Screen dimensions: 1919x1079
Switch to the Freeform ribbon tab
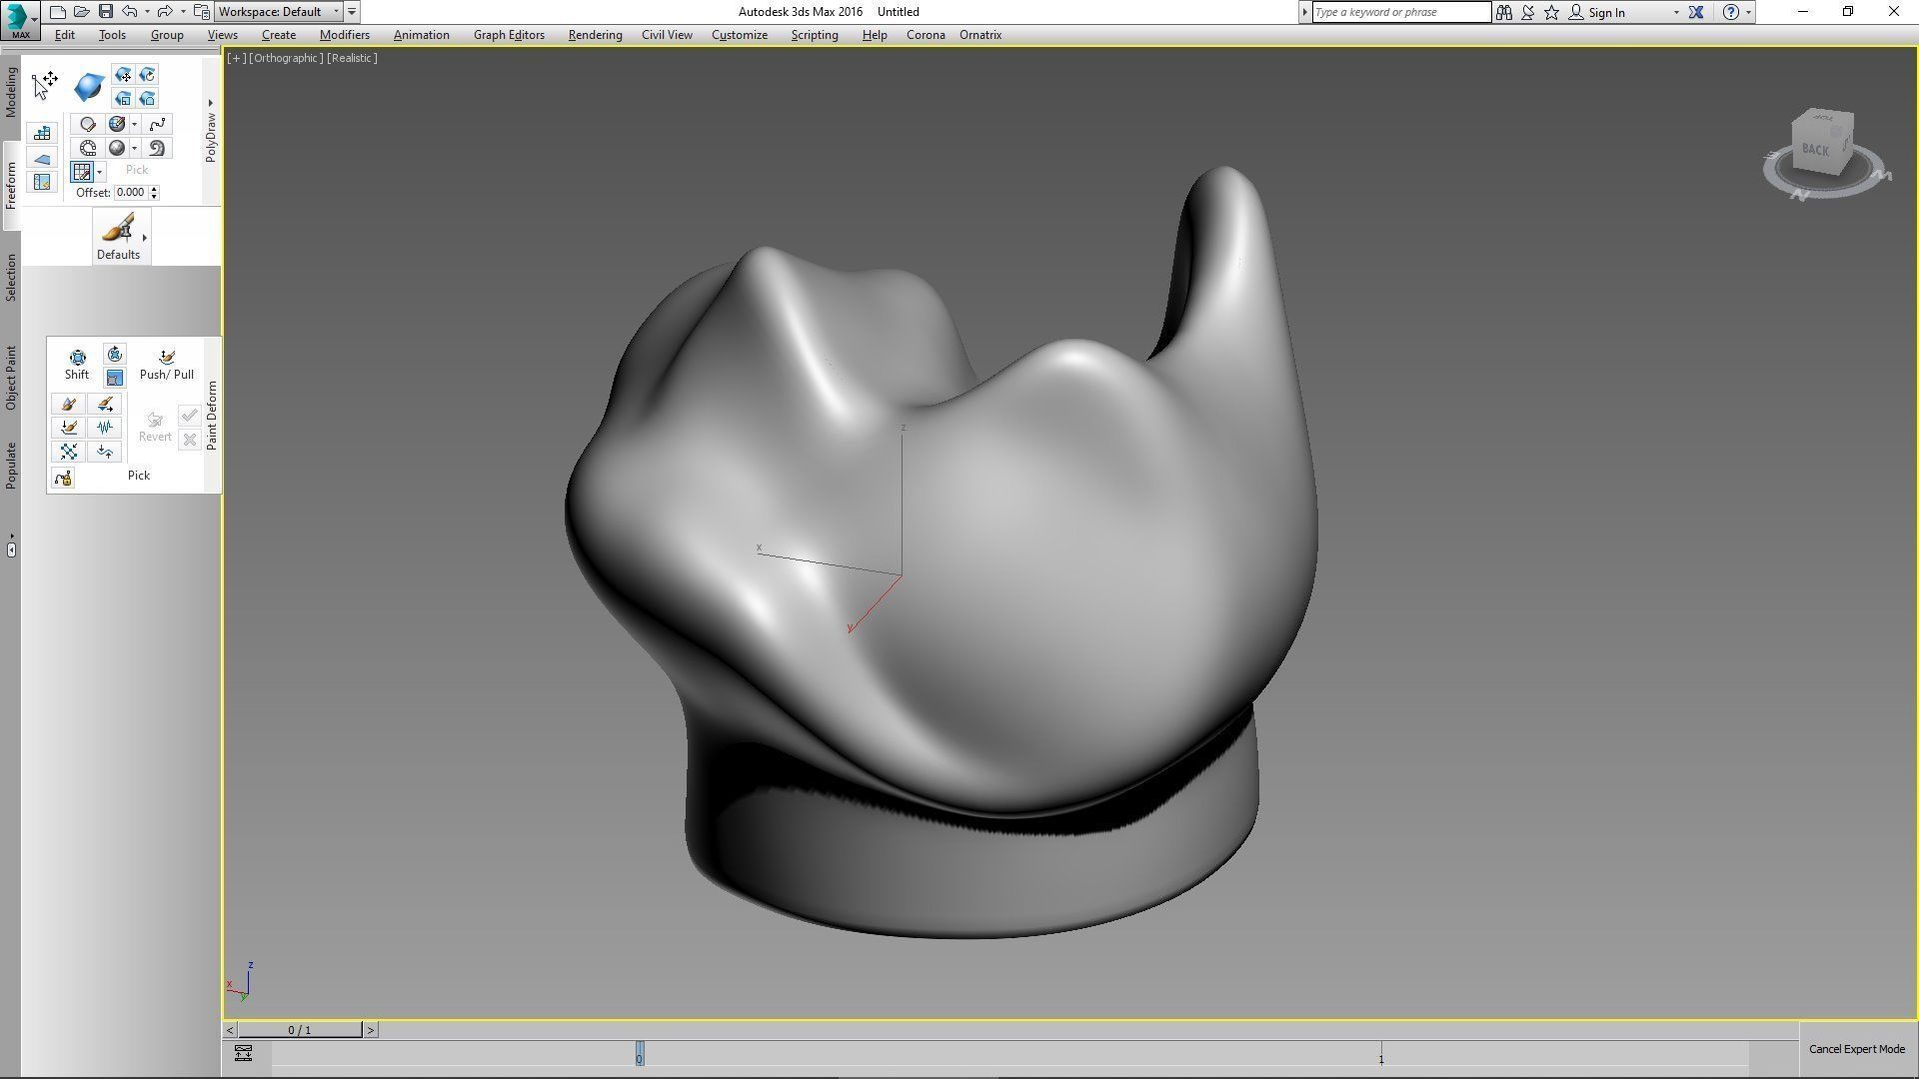(x=11, y=185)
